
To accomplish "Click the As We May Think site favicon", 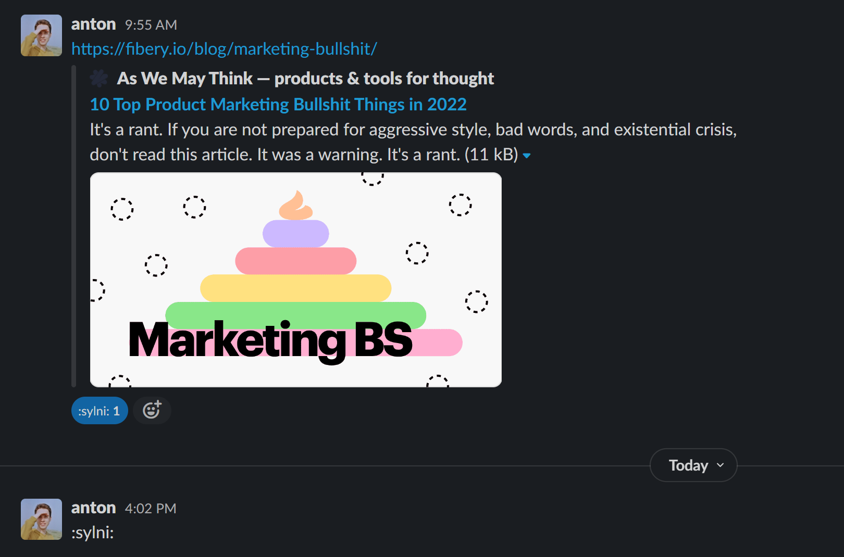I will pyautogui.click(x=99, y=79).
